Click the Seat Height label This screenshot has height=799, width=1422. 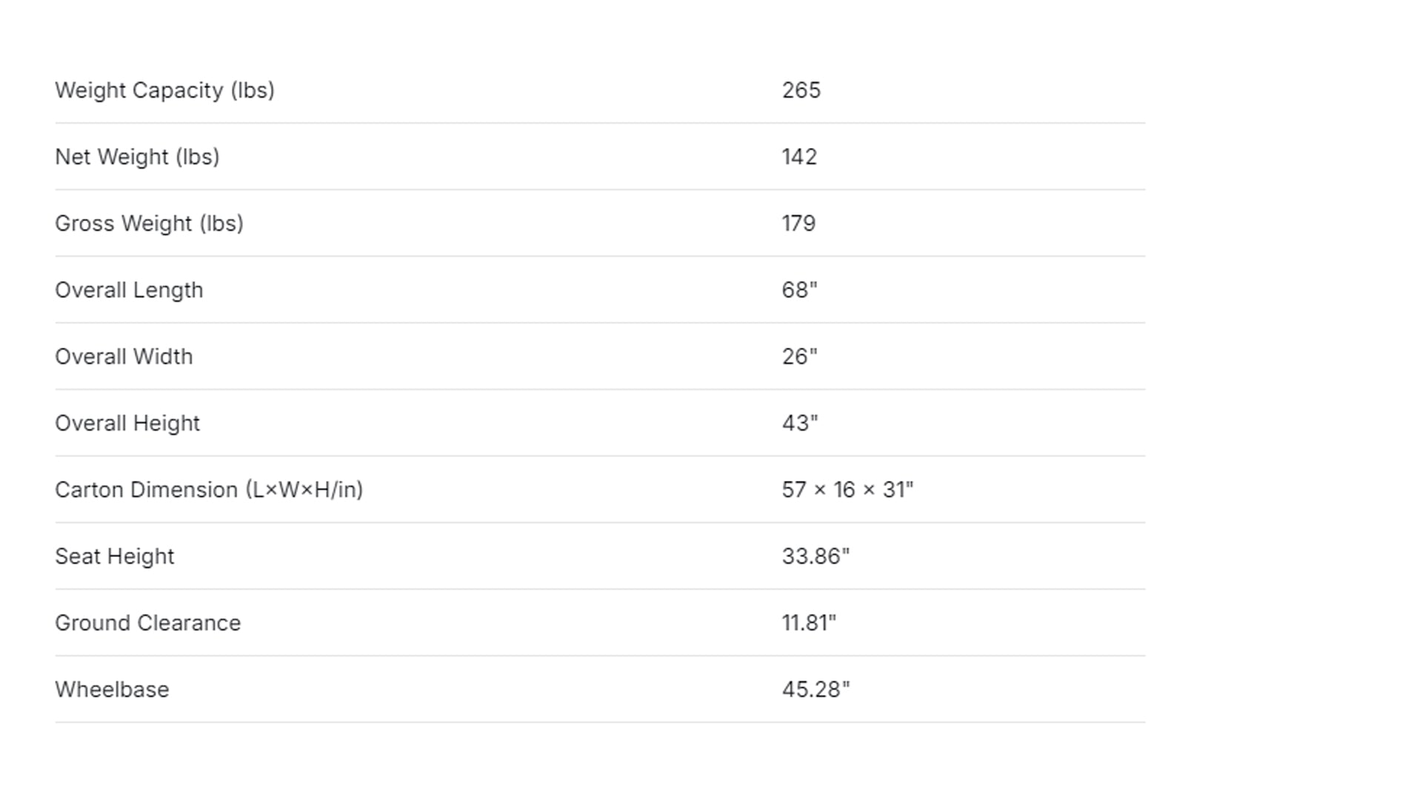(x=115, y=556)
